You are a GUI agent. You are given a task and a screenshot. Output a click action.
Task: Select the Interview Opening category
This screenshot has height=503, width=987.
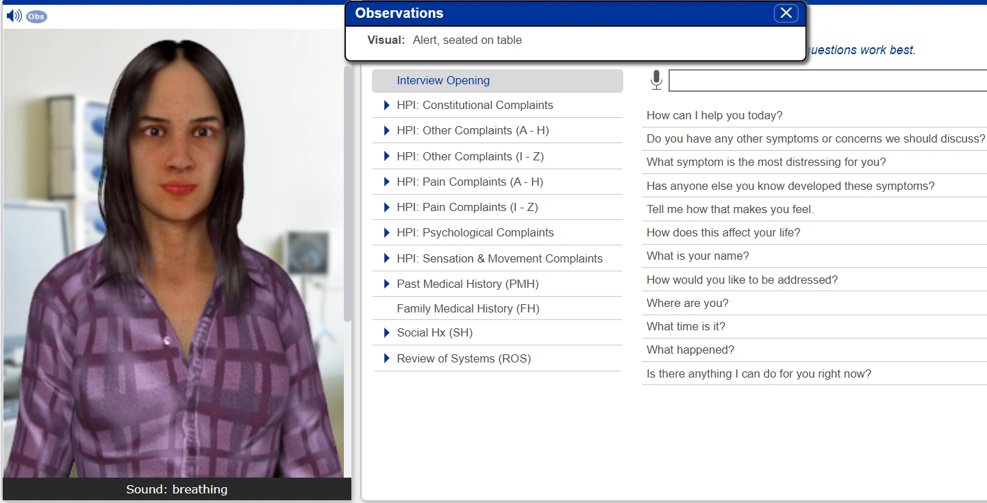point(497,80)
